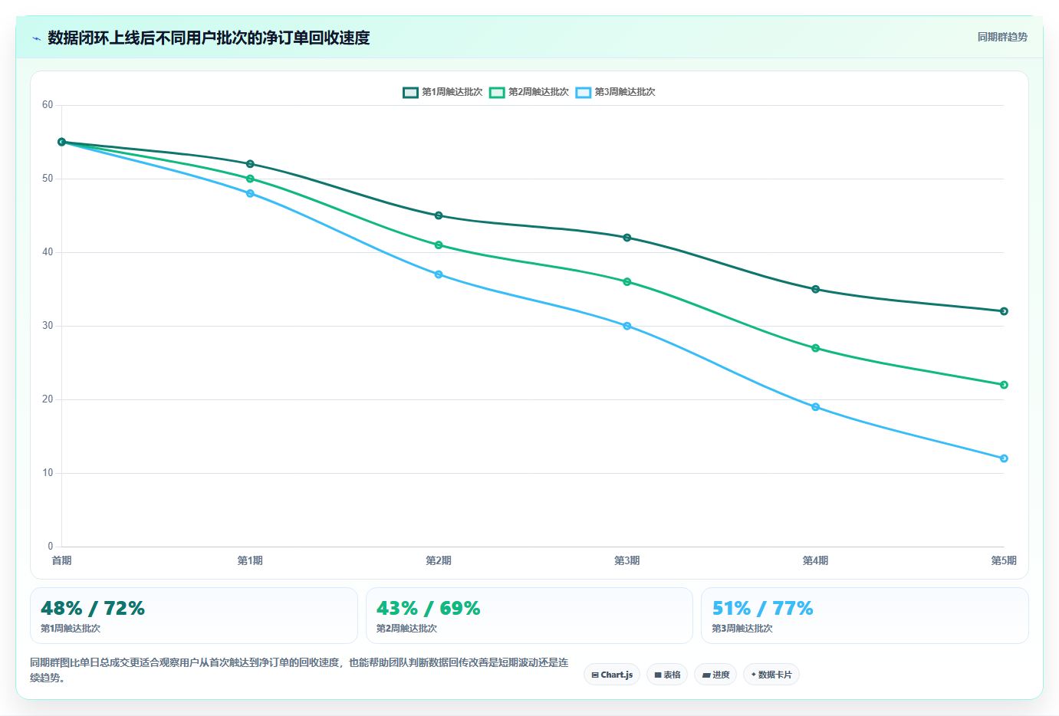Click the 同期群趋势 label in the header
Viewport: 1059px width, 716px height.
[x=1002, y=37]
